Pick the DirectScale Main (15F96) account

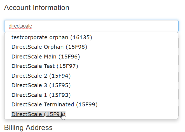click(x=46, y=57)
